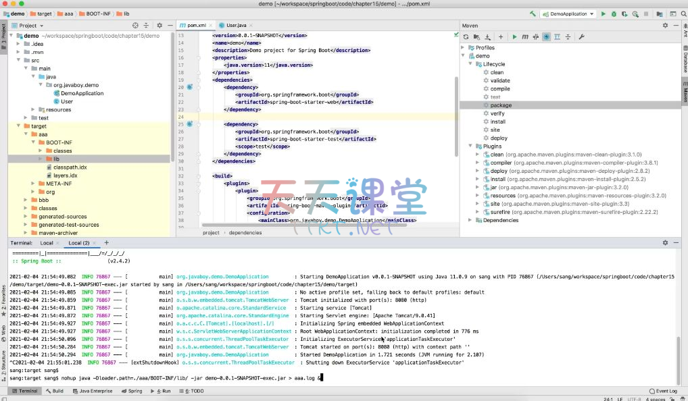This screenshot has height=401, width=688.
Task: Expand the Profiles node in Maven panel
Action: (464, 48)
